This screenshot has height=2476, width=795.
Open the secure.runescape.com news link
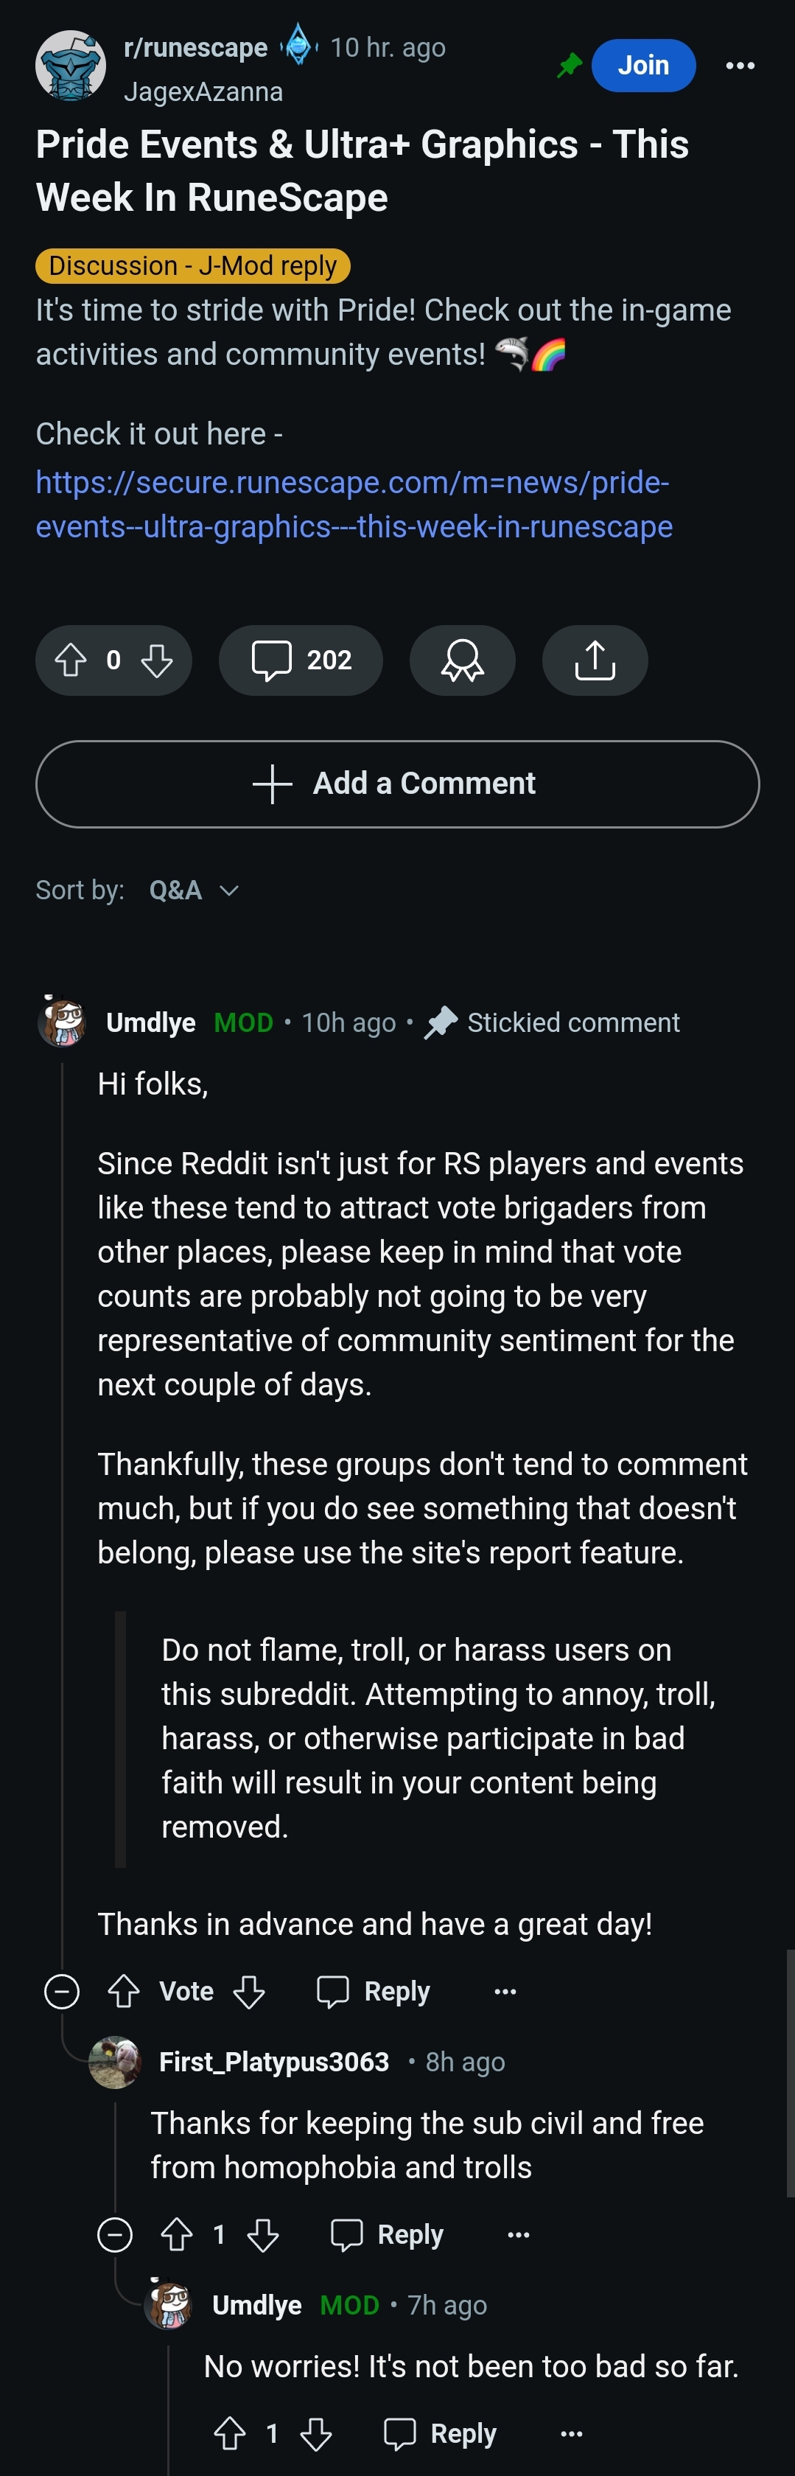point(354,505)
